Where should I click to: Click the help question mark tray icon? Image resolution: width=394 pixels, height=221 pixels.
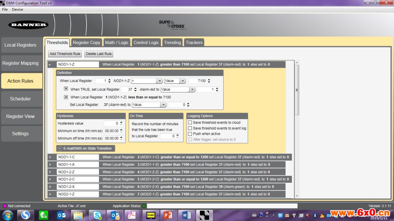[x=261, y=215]
